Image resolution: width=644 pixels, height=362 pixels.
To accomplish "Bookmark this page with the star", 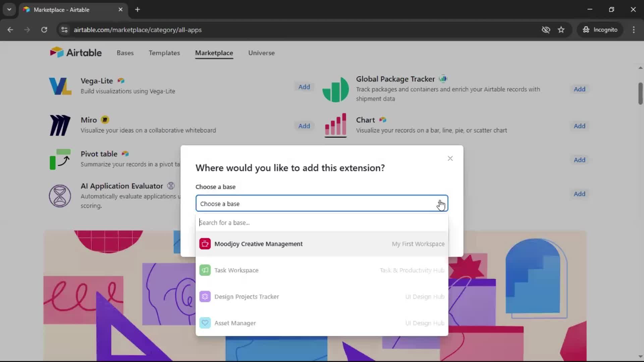I will [x=561, y=30].
